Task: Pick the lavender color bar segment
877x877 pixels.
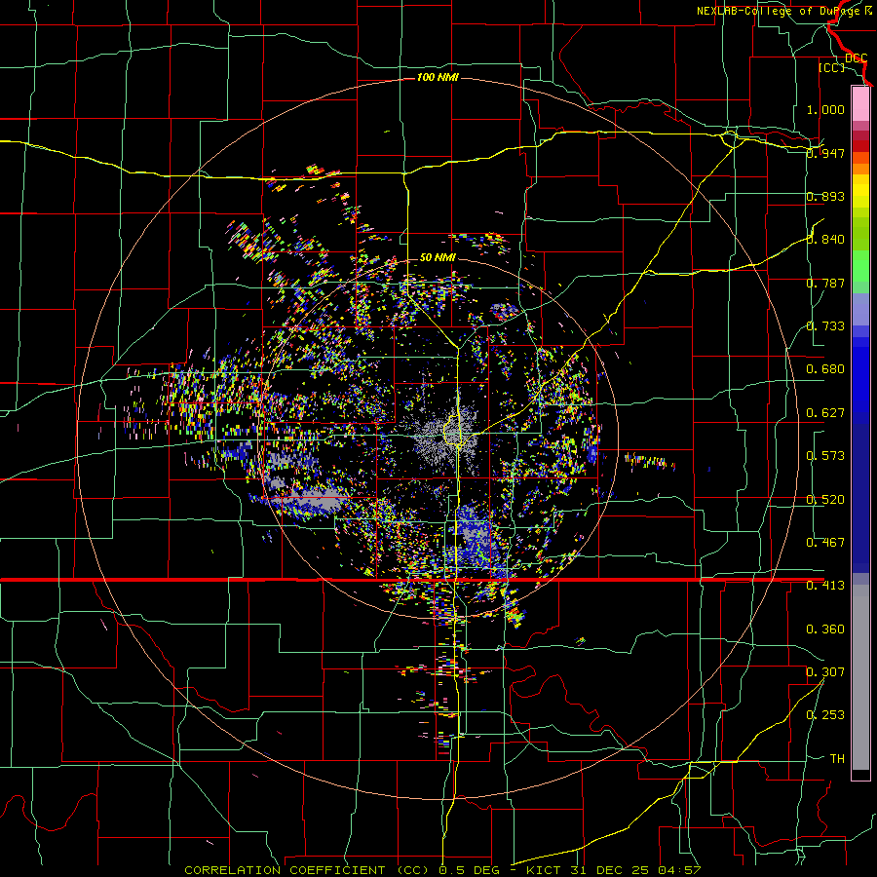Action: click(x=860, y=309)
